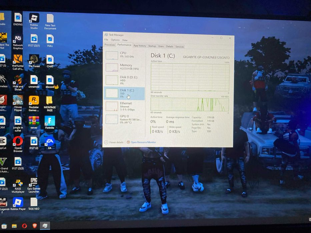Switch to the Processes tab
The image size is (311, 233).
110,45
